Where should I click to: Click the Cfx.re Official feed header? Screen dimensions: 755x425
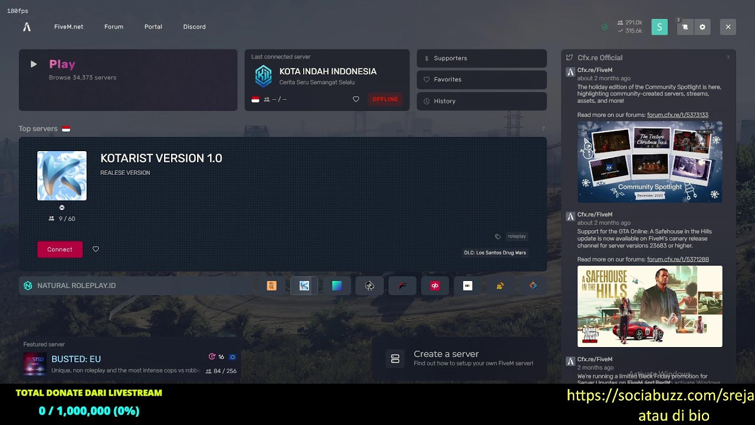point(600,58)
